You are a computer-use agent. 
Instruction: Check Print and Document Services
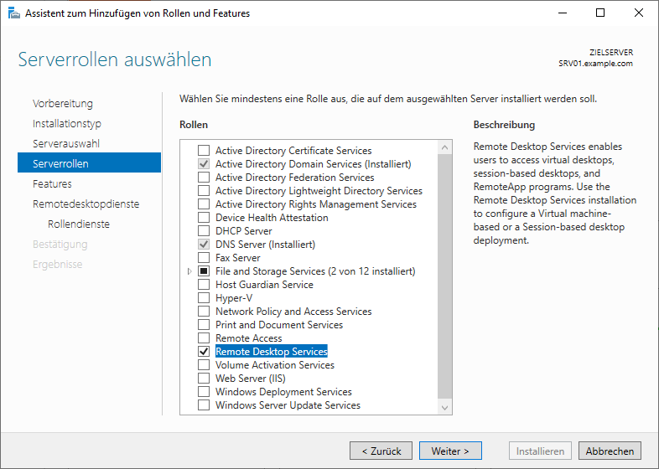204,325
